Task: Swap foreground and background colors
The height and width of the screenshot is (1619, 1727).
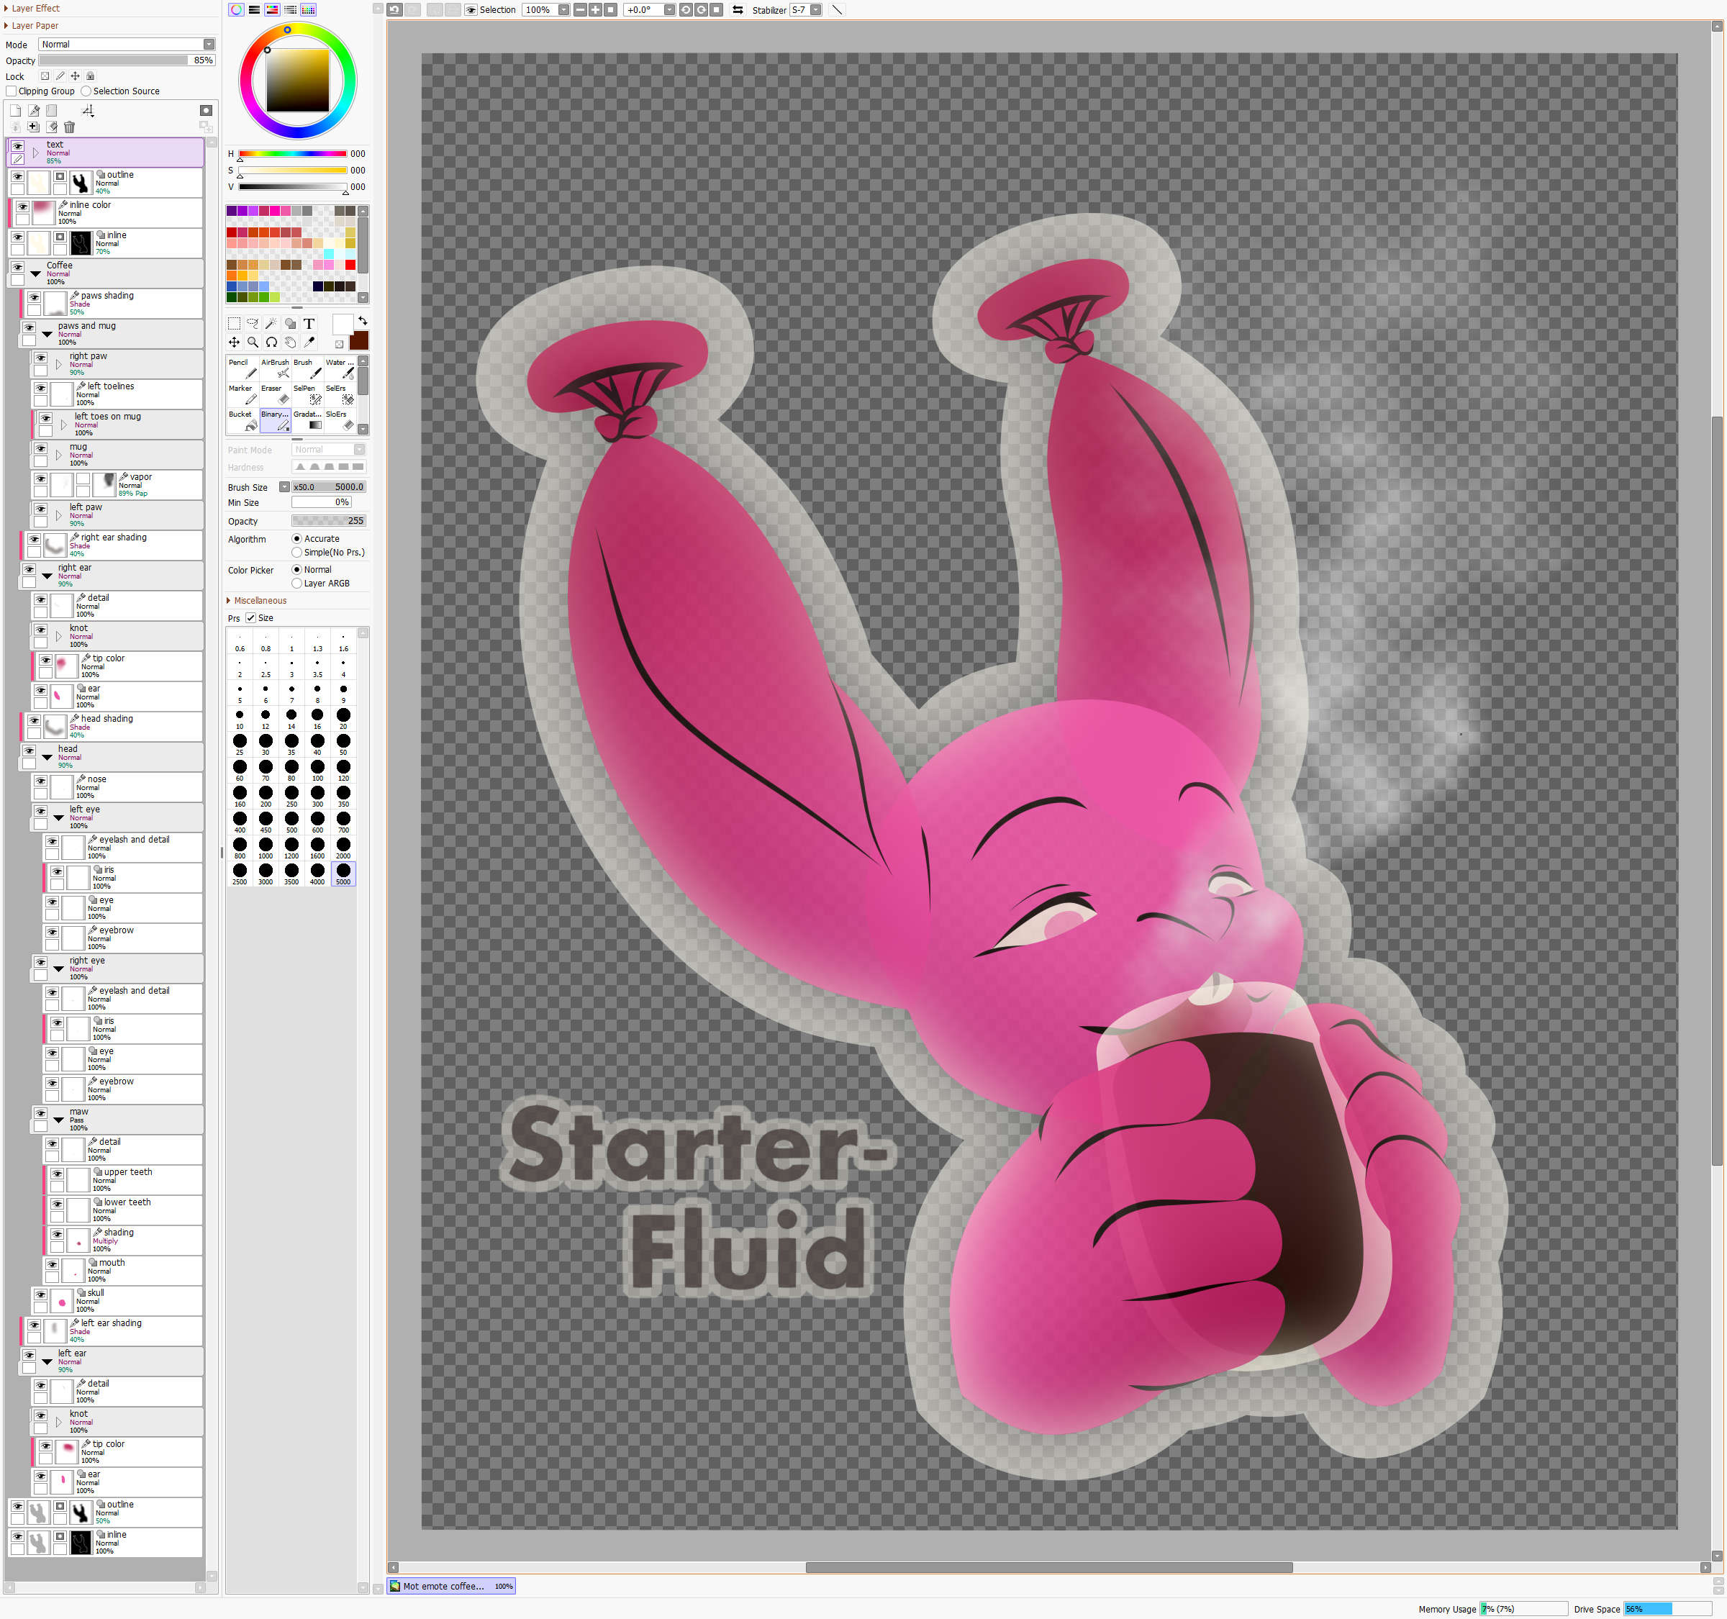Action: click(362, 322)
